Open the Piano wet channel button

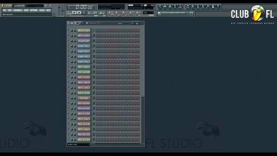click(x=84, y=98)
